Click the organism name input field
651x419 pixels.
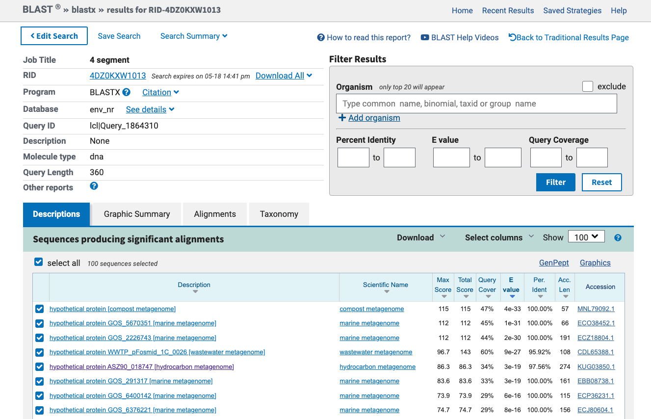[x=476, y=104]
